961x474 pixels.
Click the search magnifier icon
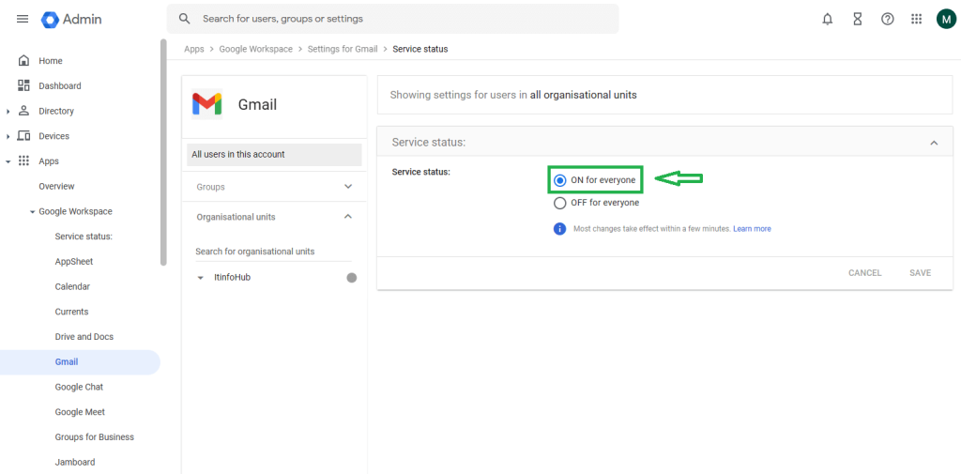coord(185,19)
